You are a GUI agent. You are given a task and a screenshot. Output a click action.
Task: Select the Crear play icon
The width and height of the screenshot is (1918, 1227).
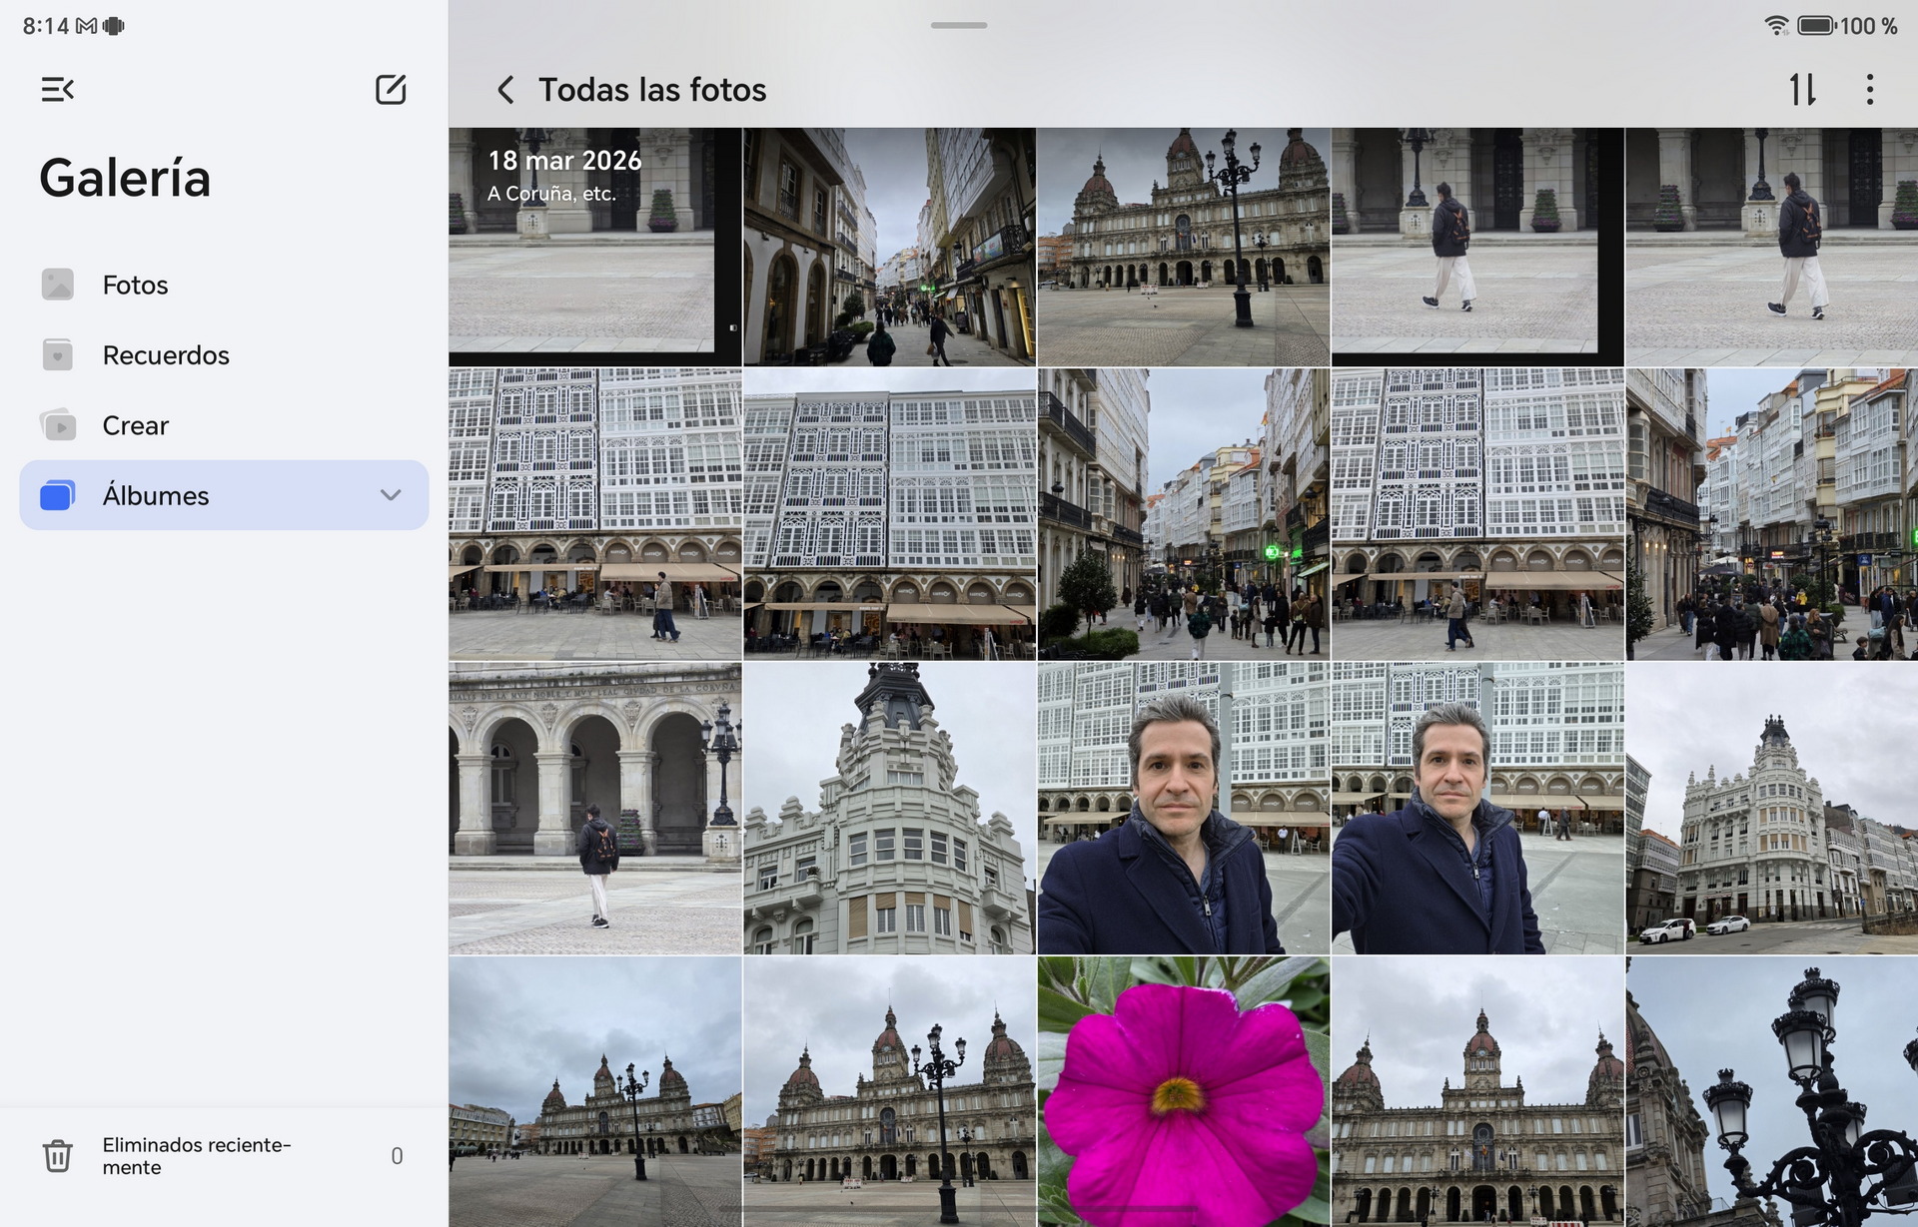tap(58, 424)
